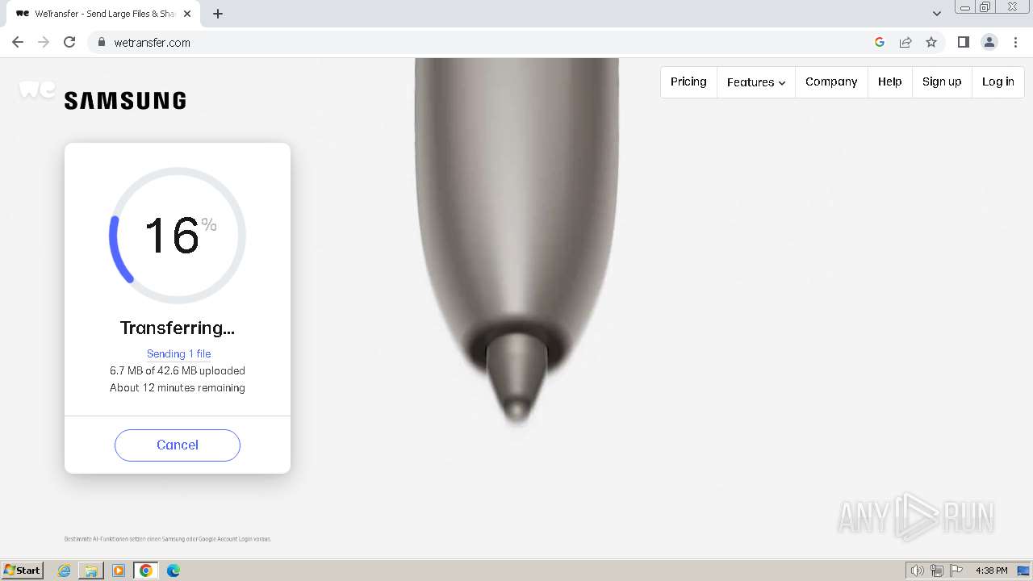1033x581 pixels.
Task: Click the Samsung stylus wallpaper image
Action: tap(516, 242)
